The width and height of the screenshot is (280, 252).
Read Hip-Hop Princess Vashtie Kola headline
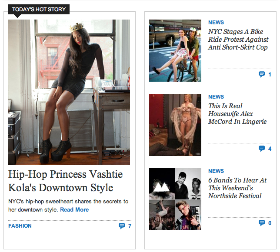[x=60, y=181]
